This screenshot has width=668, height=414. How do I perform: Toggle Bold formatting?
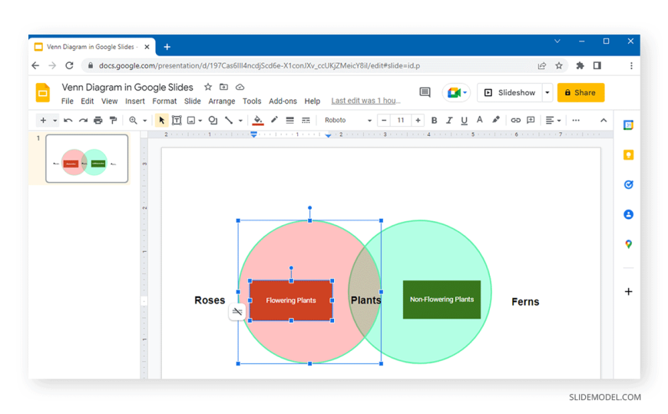click(434, 121)
